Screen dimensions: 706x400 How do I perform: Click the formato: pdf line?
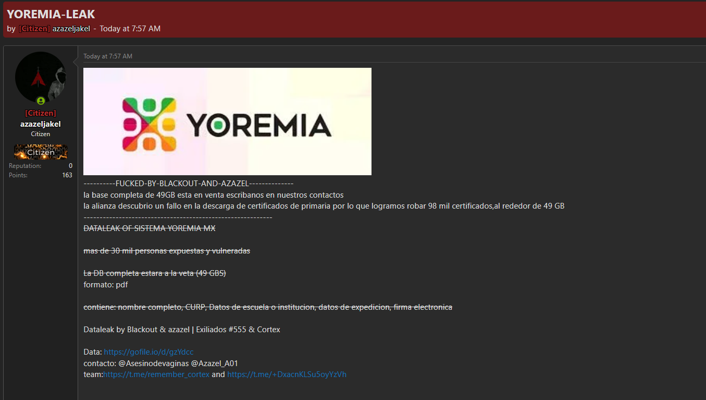[x=106, y=285]
